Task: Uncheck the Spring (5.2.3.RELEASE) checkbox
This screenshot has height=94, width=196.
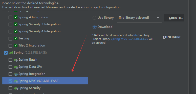Action: (x=6, y=53)
